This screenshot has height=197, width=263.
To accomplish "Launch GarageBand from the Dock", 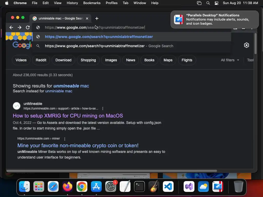I will pos(154,186).
